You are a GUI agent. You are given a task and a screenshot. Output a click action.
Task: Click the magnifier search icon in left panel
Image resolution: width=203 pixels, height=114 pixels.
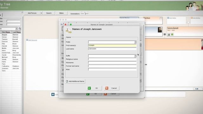coord(20,28)
